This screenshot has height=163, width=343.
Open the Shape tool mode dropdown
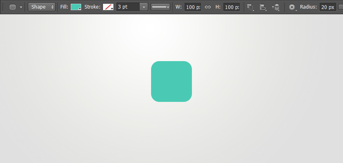coord(42,7)
